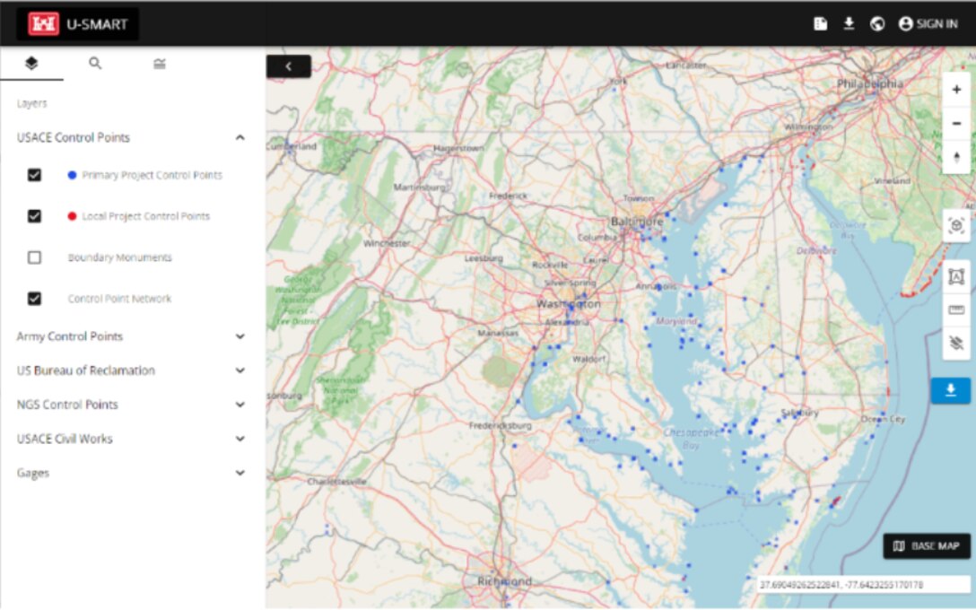Expand the Army Control Points group
The image size is (976, 610).
(x=240, y=336)
